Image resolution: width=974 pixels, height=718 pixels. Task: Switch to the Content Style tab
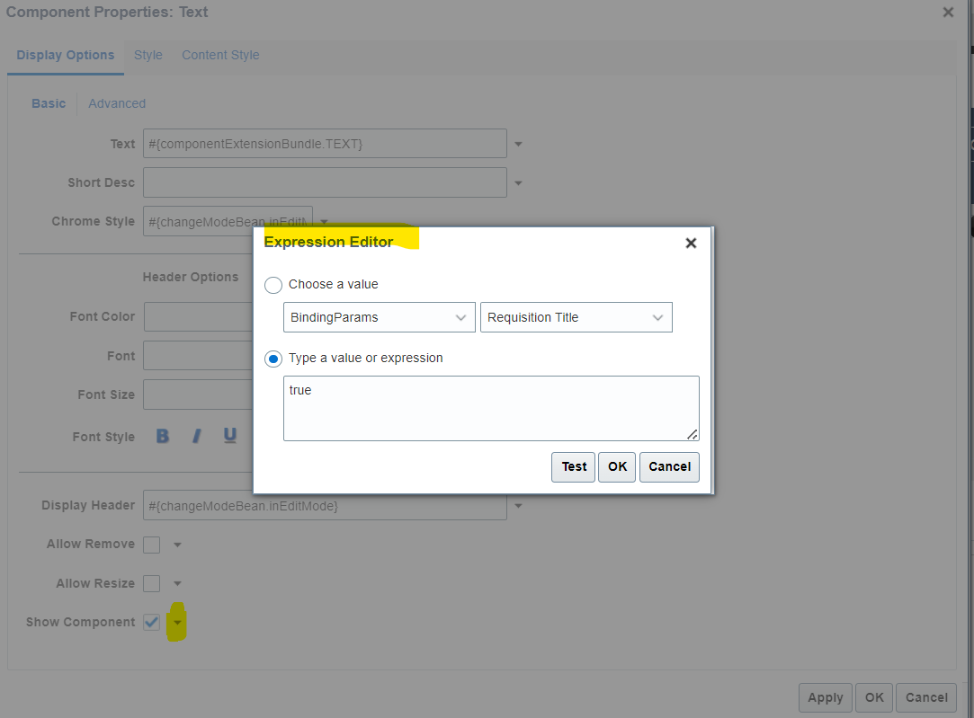coord(220,54)
